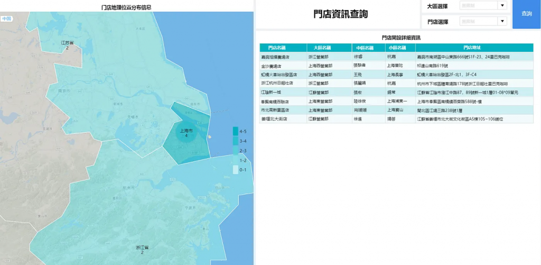Click the 江苏省 label on the map
The width and height of the screenshot is (541, 265).
click(67, 43)
